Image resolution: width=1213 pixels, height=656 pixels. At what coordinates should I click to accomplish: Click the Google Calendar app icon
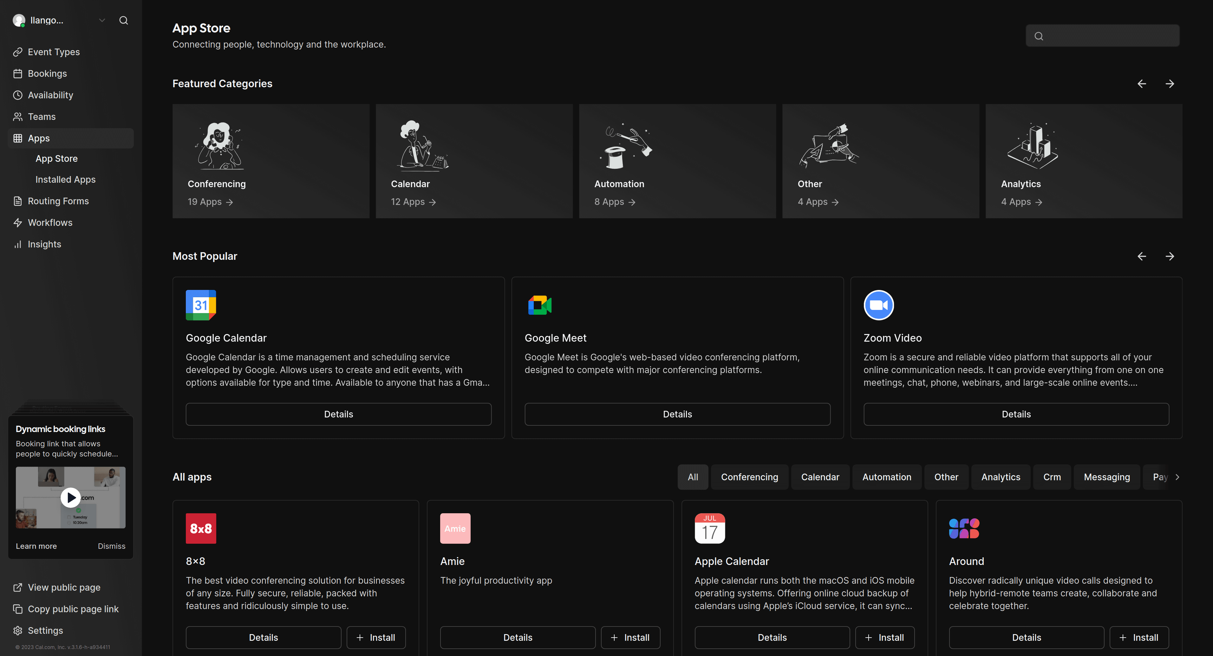point(201,305)
